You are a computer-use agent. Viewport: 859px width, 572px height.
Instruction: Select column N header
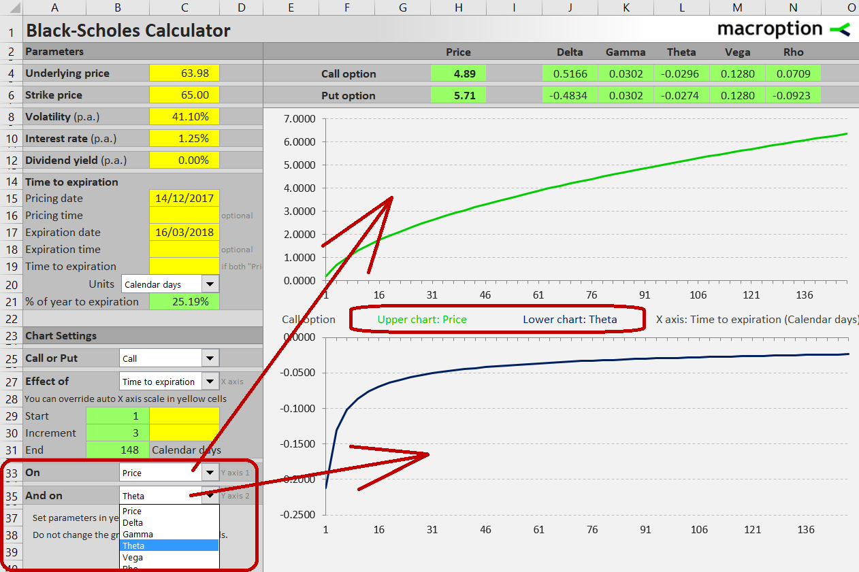pos(793,7)
